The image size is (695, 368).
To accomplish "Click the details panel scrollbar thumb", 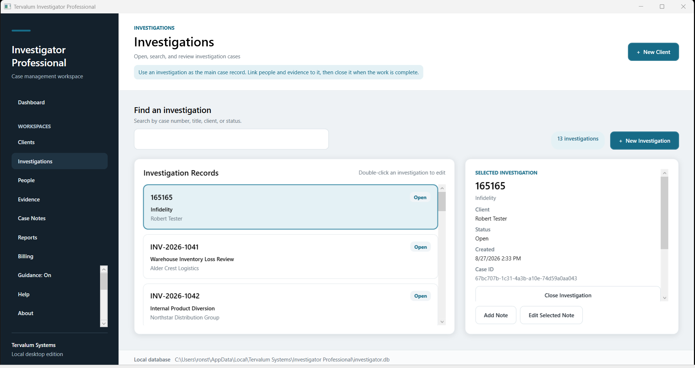I will click(665, 213).
